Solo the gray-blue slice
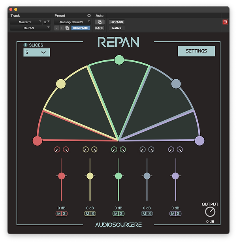 point(150,213)
